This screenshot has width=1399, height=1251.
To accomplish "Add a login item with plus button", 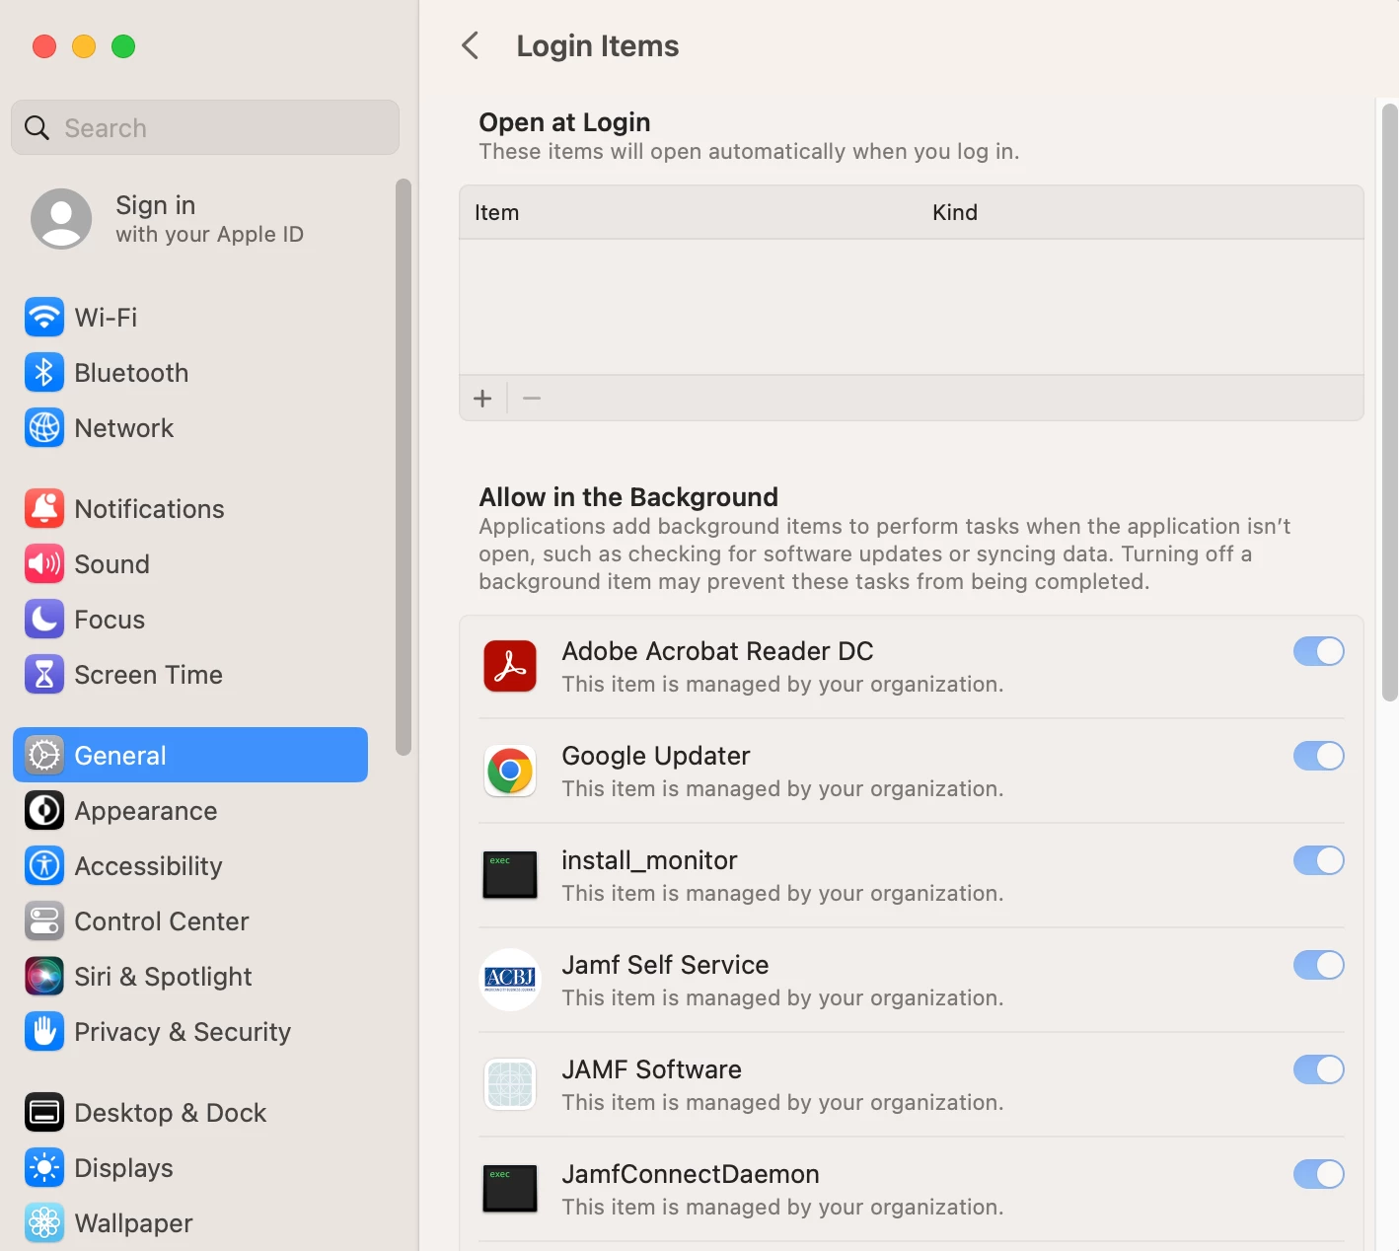I will point(482,399).
